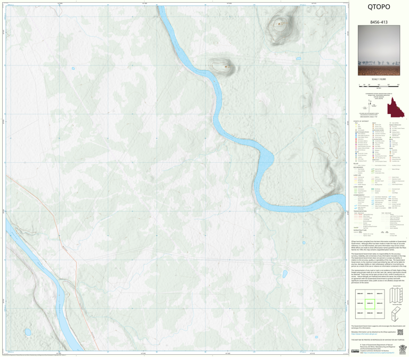This screenshot has height=357, width=409.
Task: Click the TRANSPORTATION legend heading
Action: point(360,211)
